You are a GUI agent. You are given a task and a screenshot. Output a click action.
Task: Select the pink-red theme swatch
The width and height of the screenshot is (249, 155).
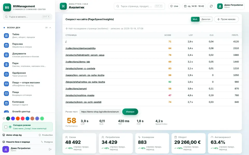(23, 119)
